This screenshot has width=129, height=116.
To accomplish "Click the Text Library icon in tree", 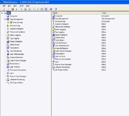I will coord(8,48).
